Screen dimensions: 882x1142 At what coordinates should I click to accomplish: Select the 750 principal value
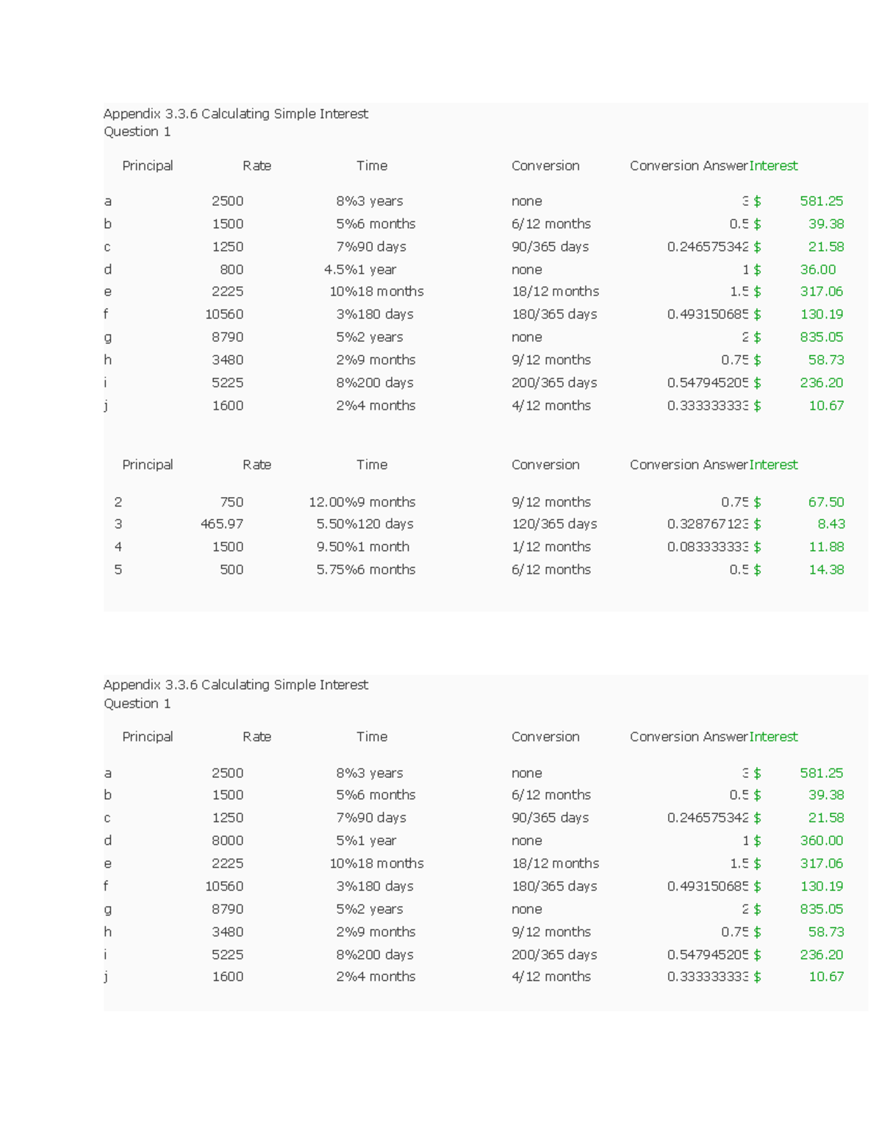coord(231,502)
